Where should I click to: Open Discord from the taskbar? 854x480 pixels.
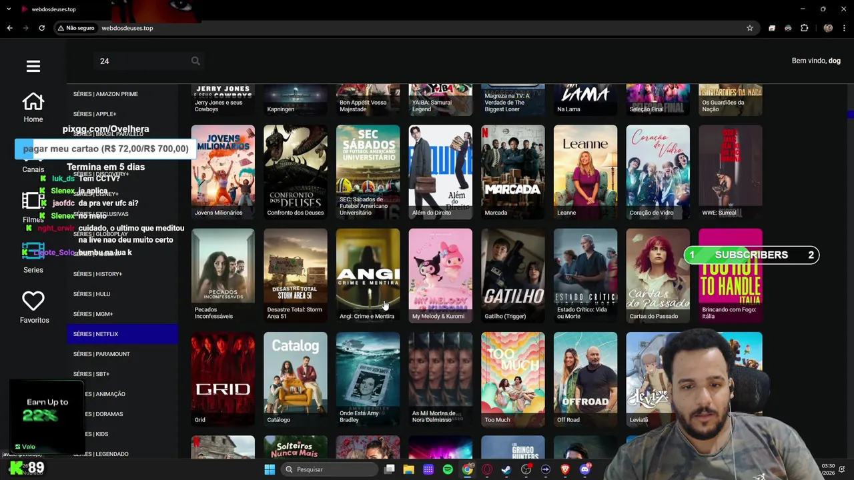(x=585, y=469)
